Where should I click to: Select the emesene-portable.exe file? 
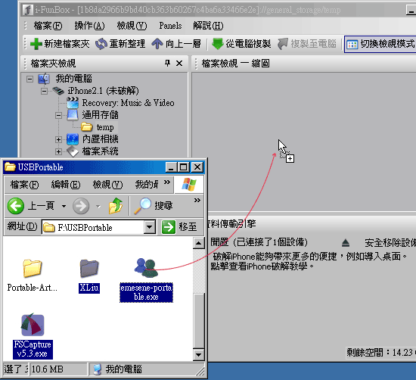pyautogui.click(x=146, y=279)
